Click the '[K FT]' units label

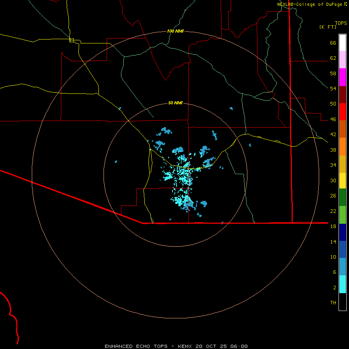[x=328, y=27]
